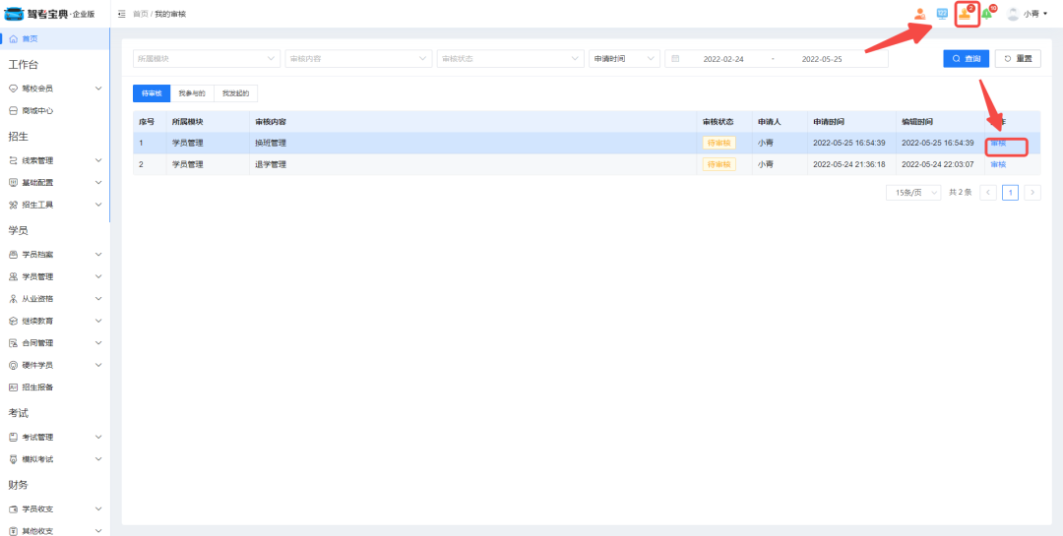The image size is (1063, 536).
Task: Click 待审核 status tag in the 退学管理 row
Action: coord(719,164)
